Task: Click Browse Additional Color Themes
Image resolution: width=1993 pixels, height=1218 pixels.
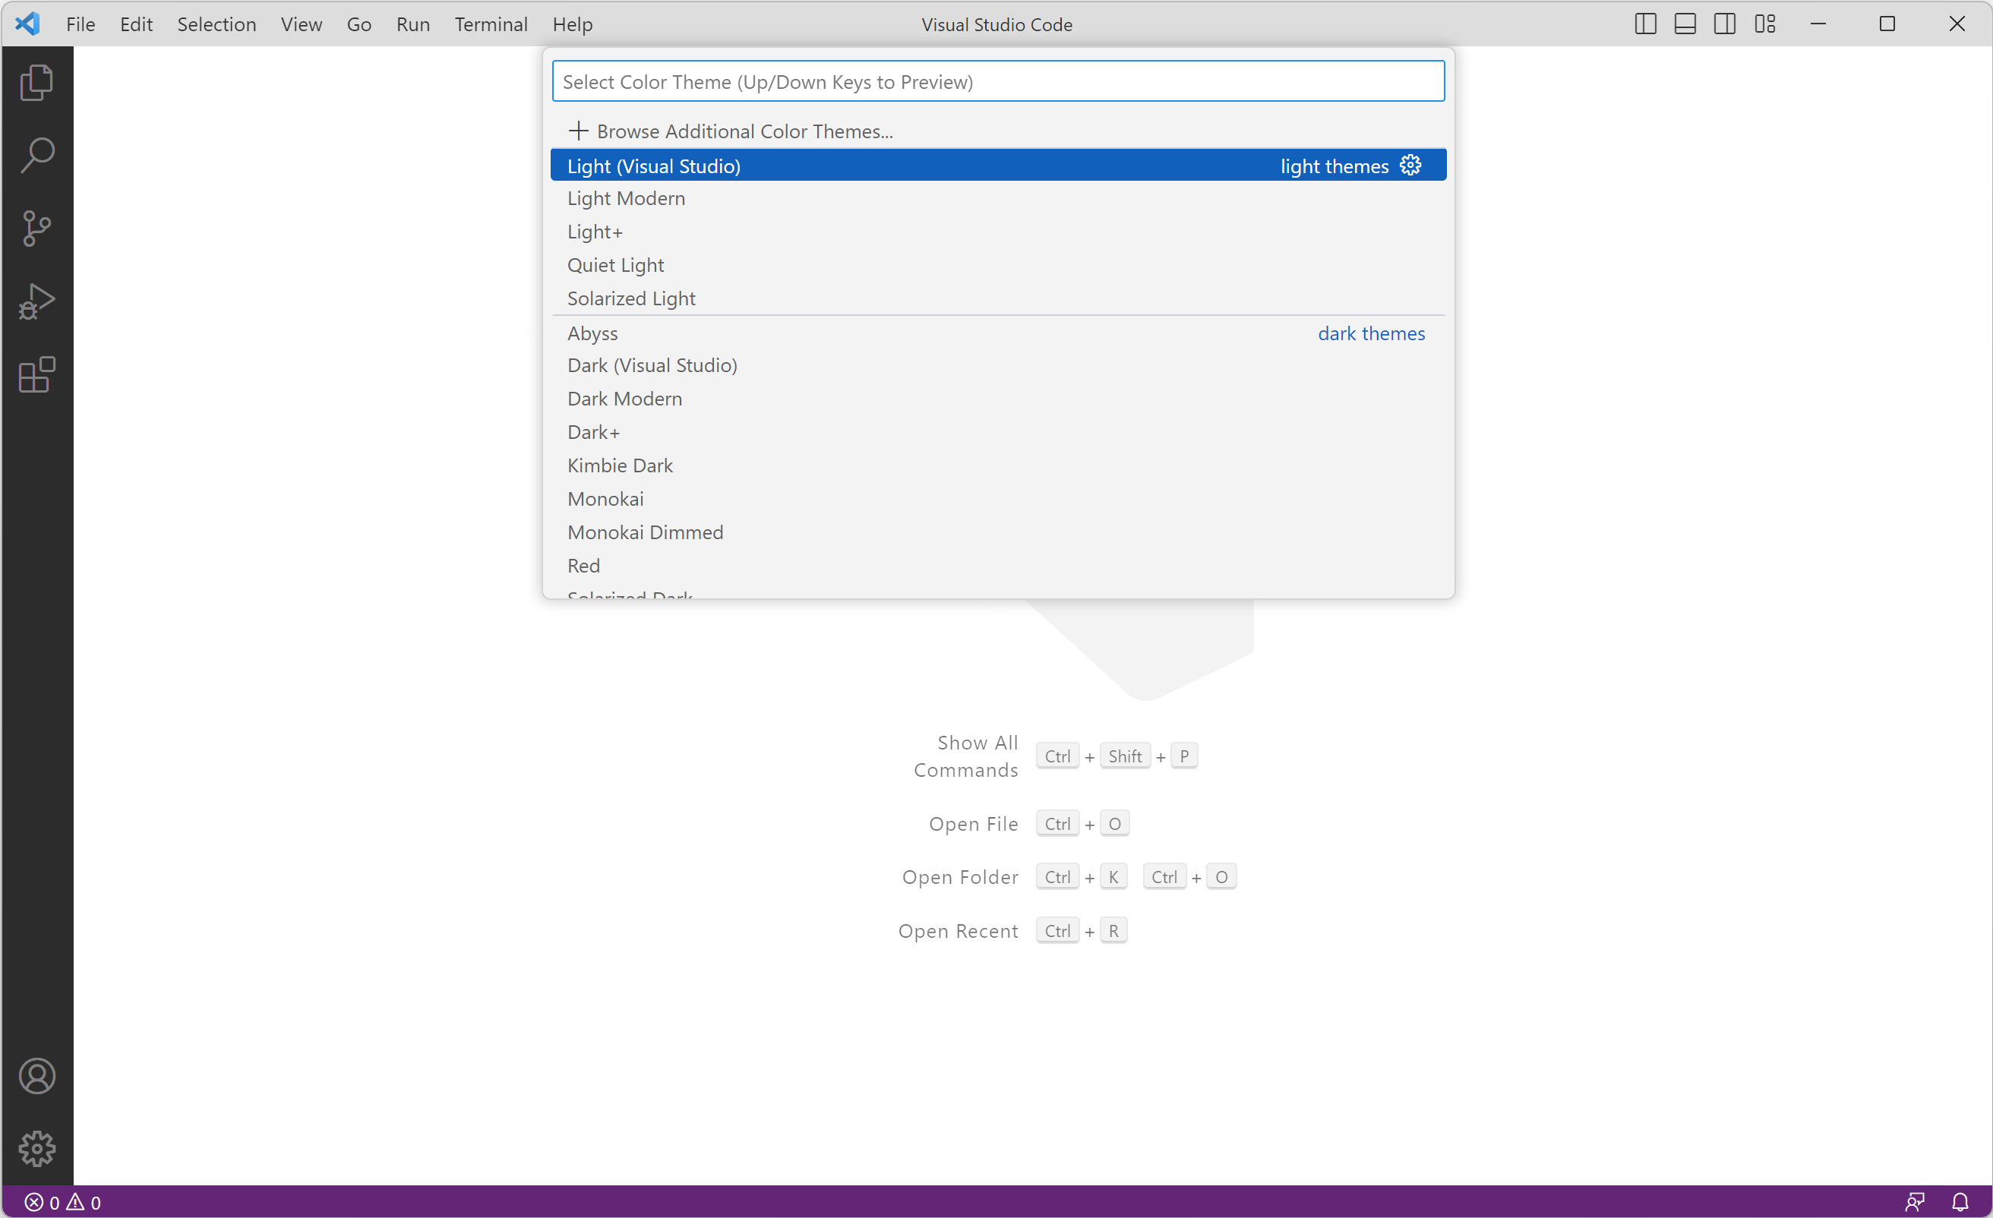Action: point(744,131)
